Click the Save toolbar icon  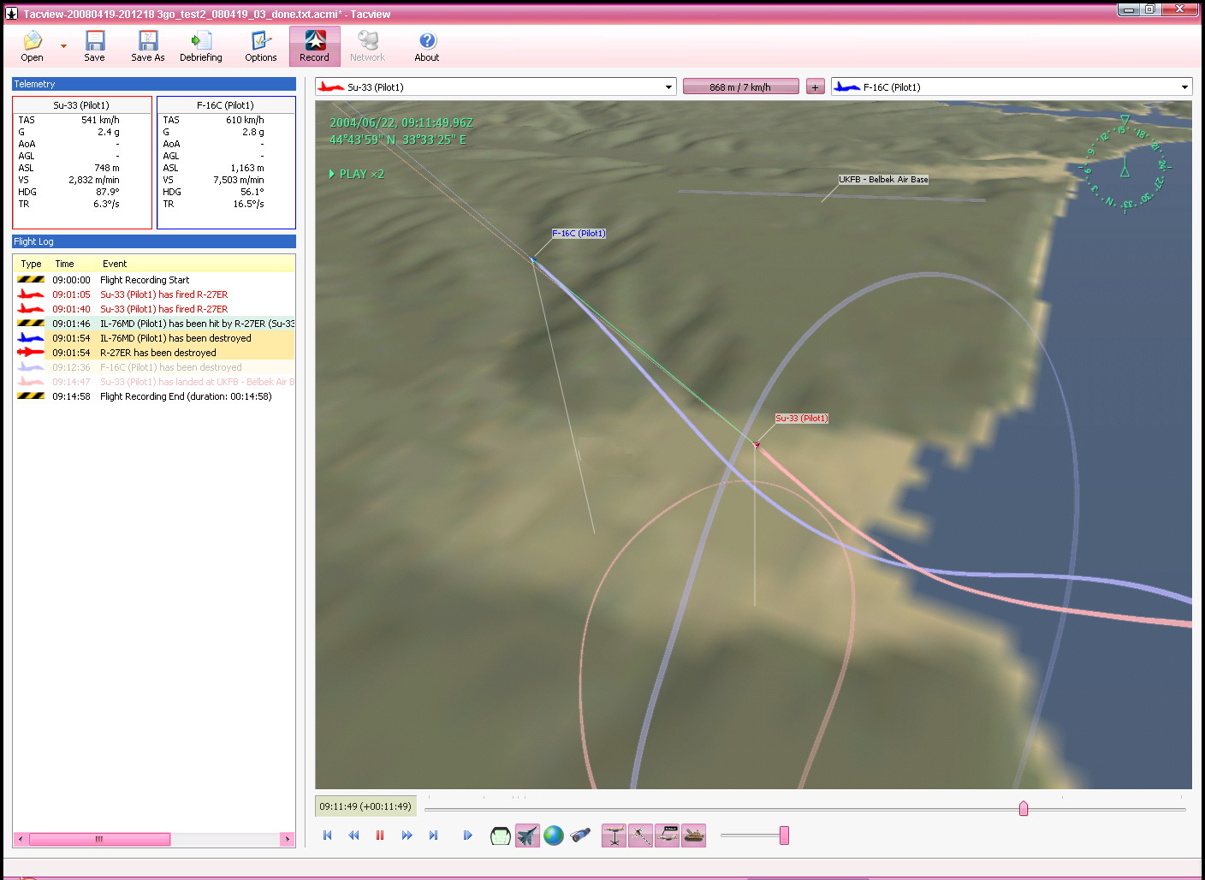pyautogui.click(x=94, y=46)
